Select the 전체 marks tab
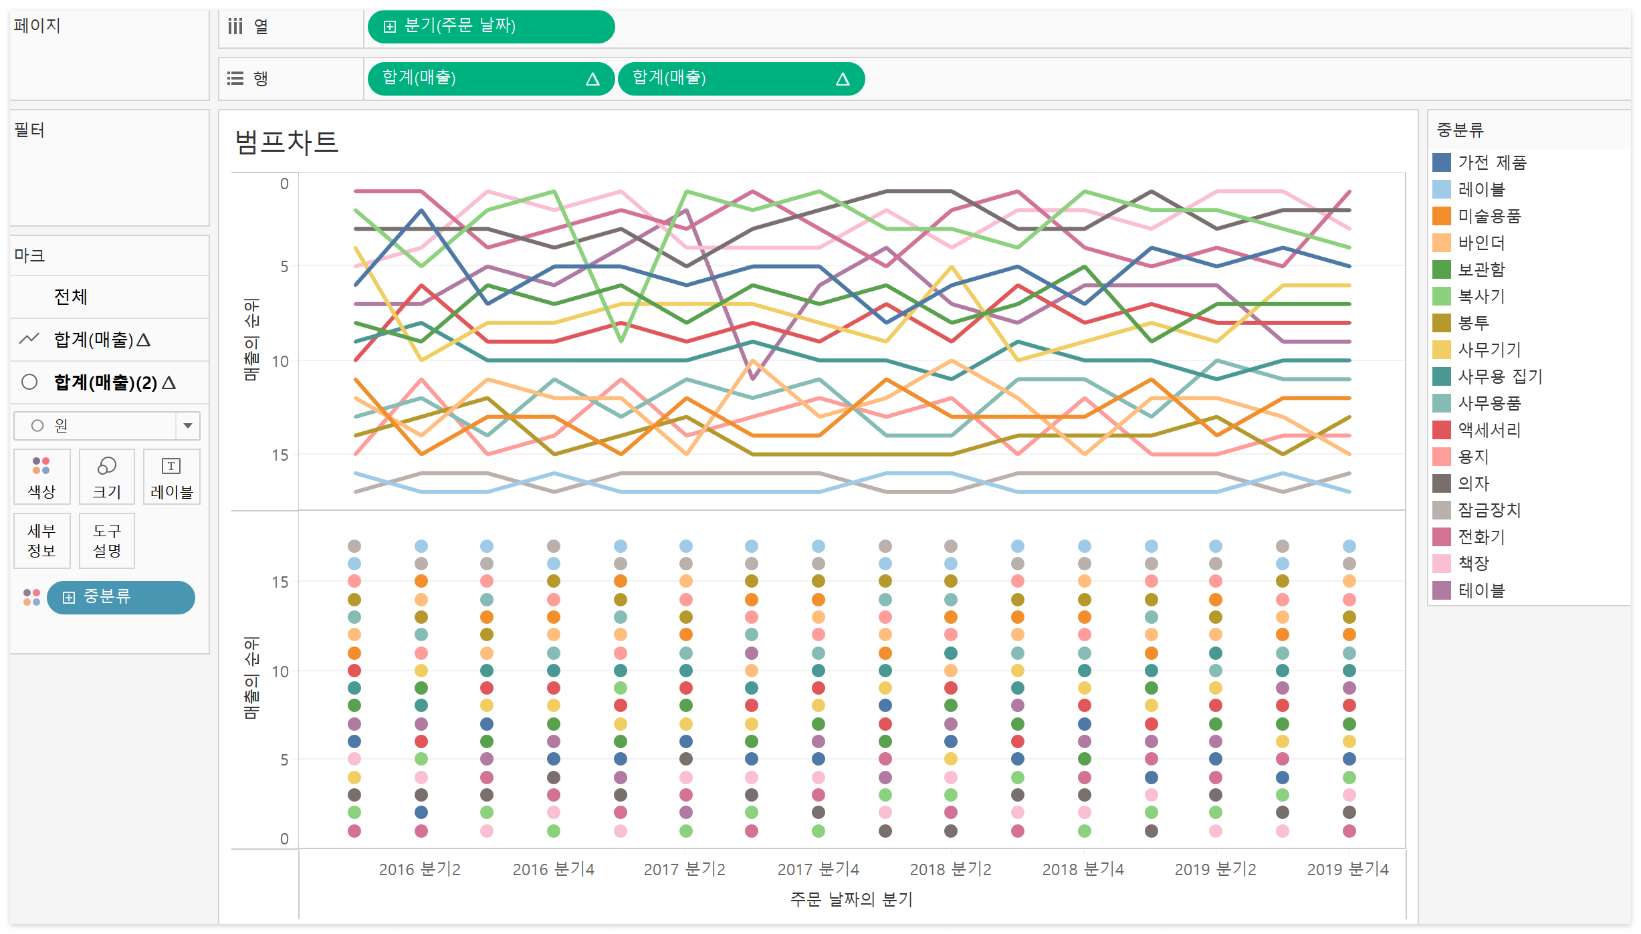Viewport: 1641px width, 934px height. (71, 296)
